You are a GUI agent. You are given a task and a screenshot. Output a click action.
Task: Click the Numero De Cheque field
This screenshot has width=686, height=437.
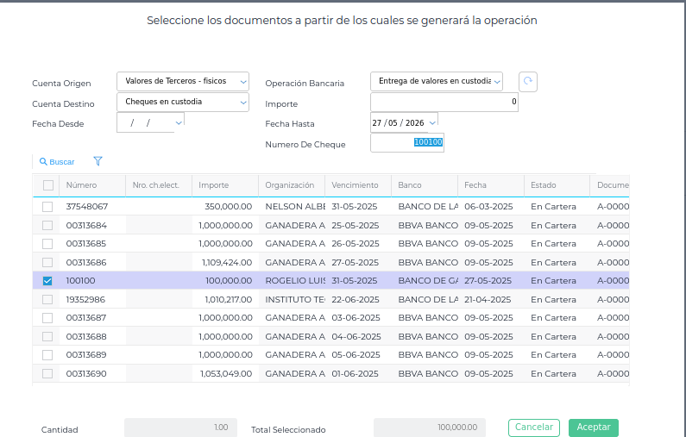[406, 143]
